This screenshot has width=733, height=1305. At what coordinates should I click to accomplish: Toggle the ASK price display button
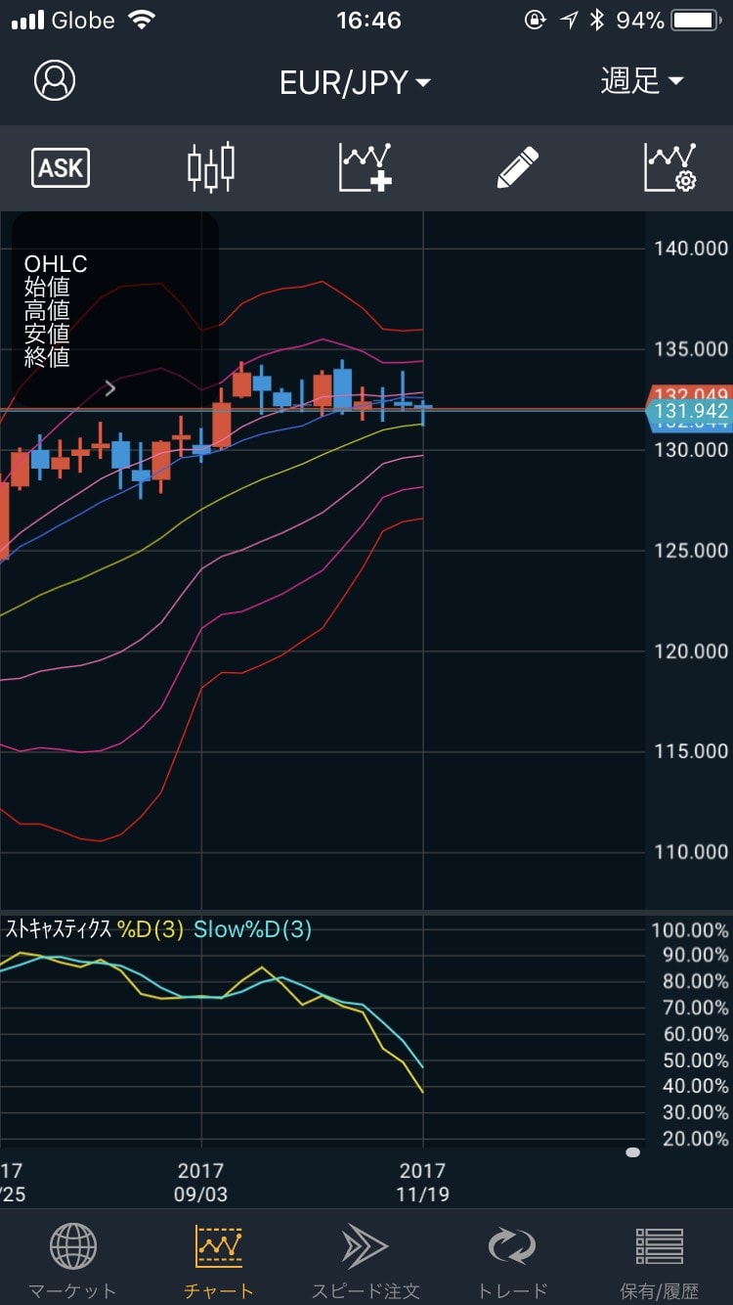pos(61,168)
